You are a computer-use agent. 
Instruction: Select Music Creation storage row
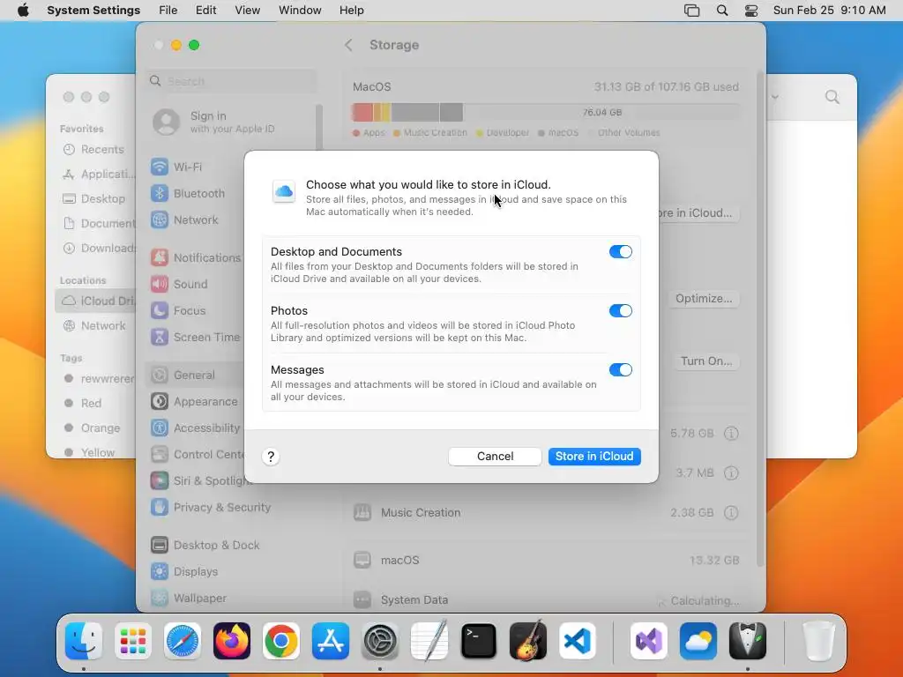pyautogui.click(x=546, y=512)
